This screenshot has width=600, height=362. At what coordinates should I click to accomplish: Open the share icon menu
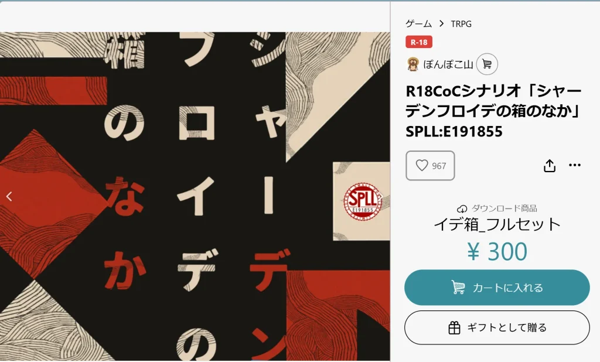550,165
